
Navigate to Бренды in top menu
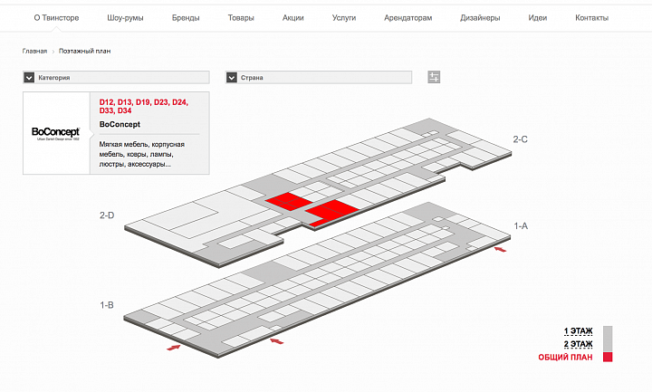pyautogui.click(x=186, y=18)
